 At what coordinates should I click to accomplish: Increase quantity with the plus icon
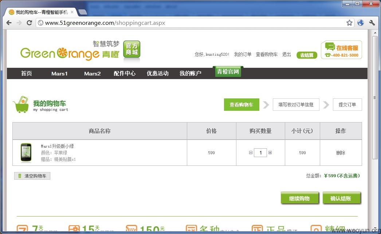pyautogui.click(x=270, y=152)
